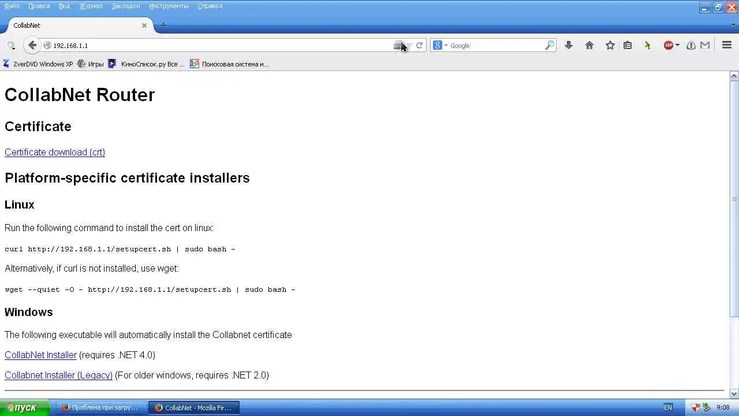Image resolution: width=739 pixels, height=416 pixels.
Task: Show bookmarks list clipboard icon
Action: point(628,45)
